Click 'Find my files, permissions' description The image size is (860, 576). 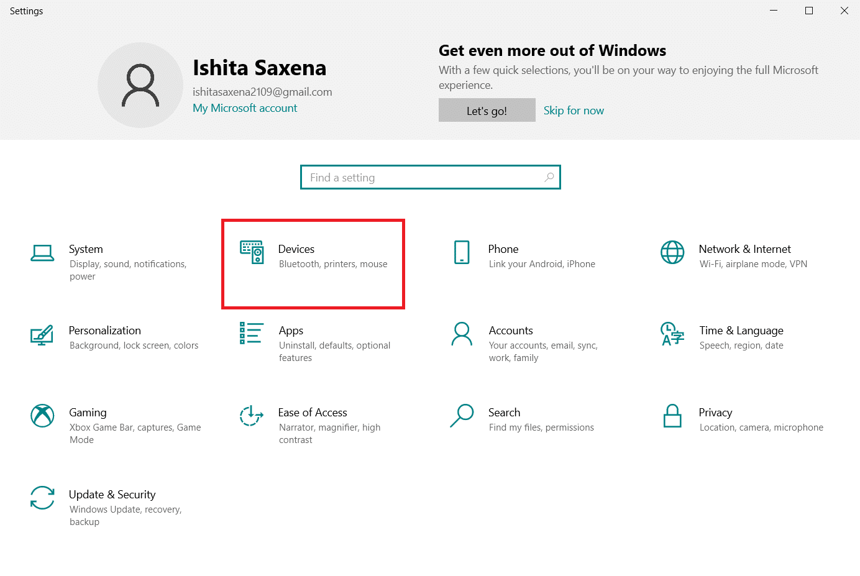coord(541,427)
